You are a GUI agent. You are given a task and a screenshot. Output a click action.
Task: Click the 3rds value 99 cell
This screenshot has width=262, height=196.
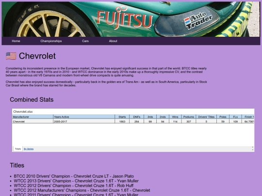coord(150,121)
